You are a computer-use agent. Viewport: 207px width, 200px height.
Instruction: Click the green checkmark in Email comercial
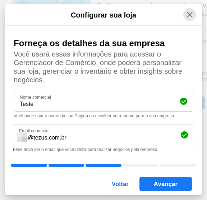pos(184,135)
